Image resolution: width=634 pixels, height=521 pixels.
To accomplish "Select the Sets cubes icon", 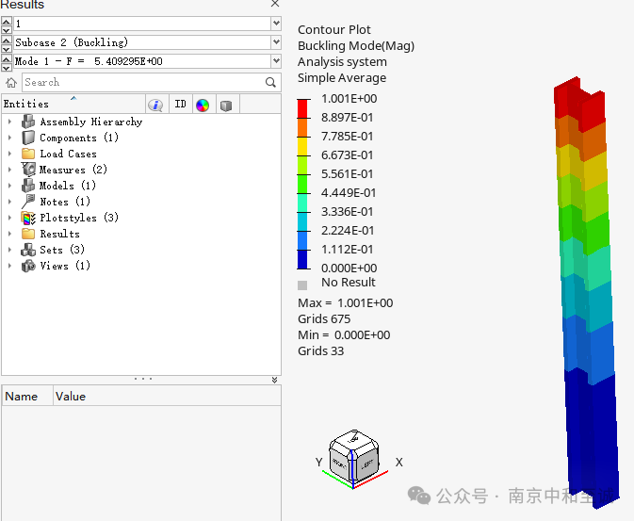I will [x=28, y=250].
